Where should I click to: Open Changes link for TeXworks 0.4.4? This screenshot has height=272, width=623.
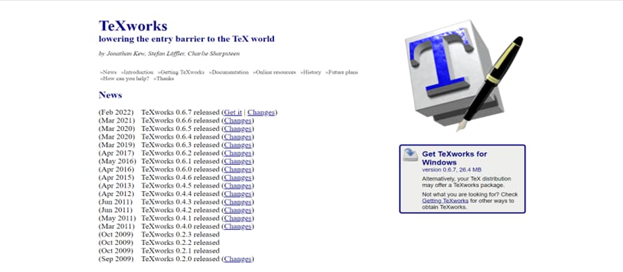(237, 194)
